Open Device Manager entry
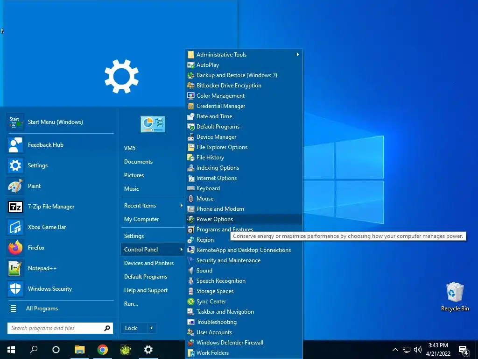Viewport: 478px width, 359px height. [x=244, y=137]
